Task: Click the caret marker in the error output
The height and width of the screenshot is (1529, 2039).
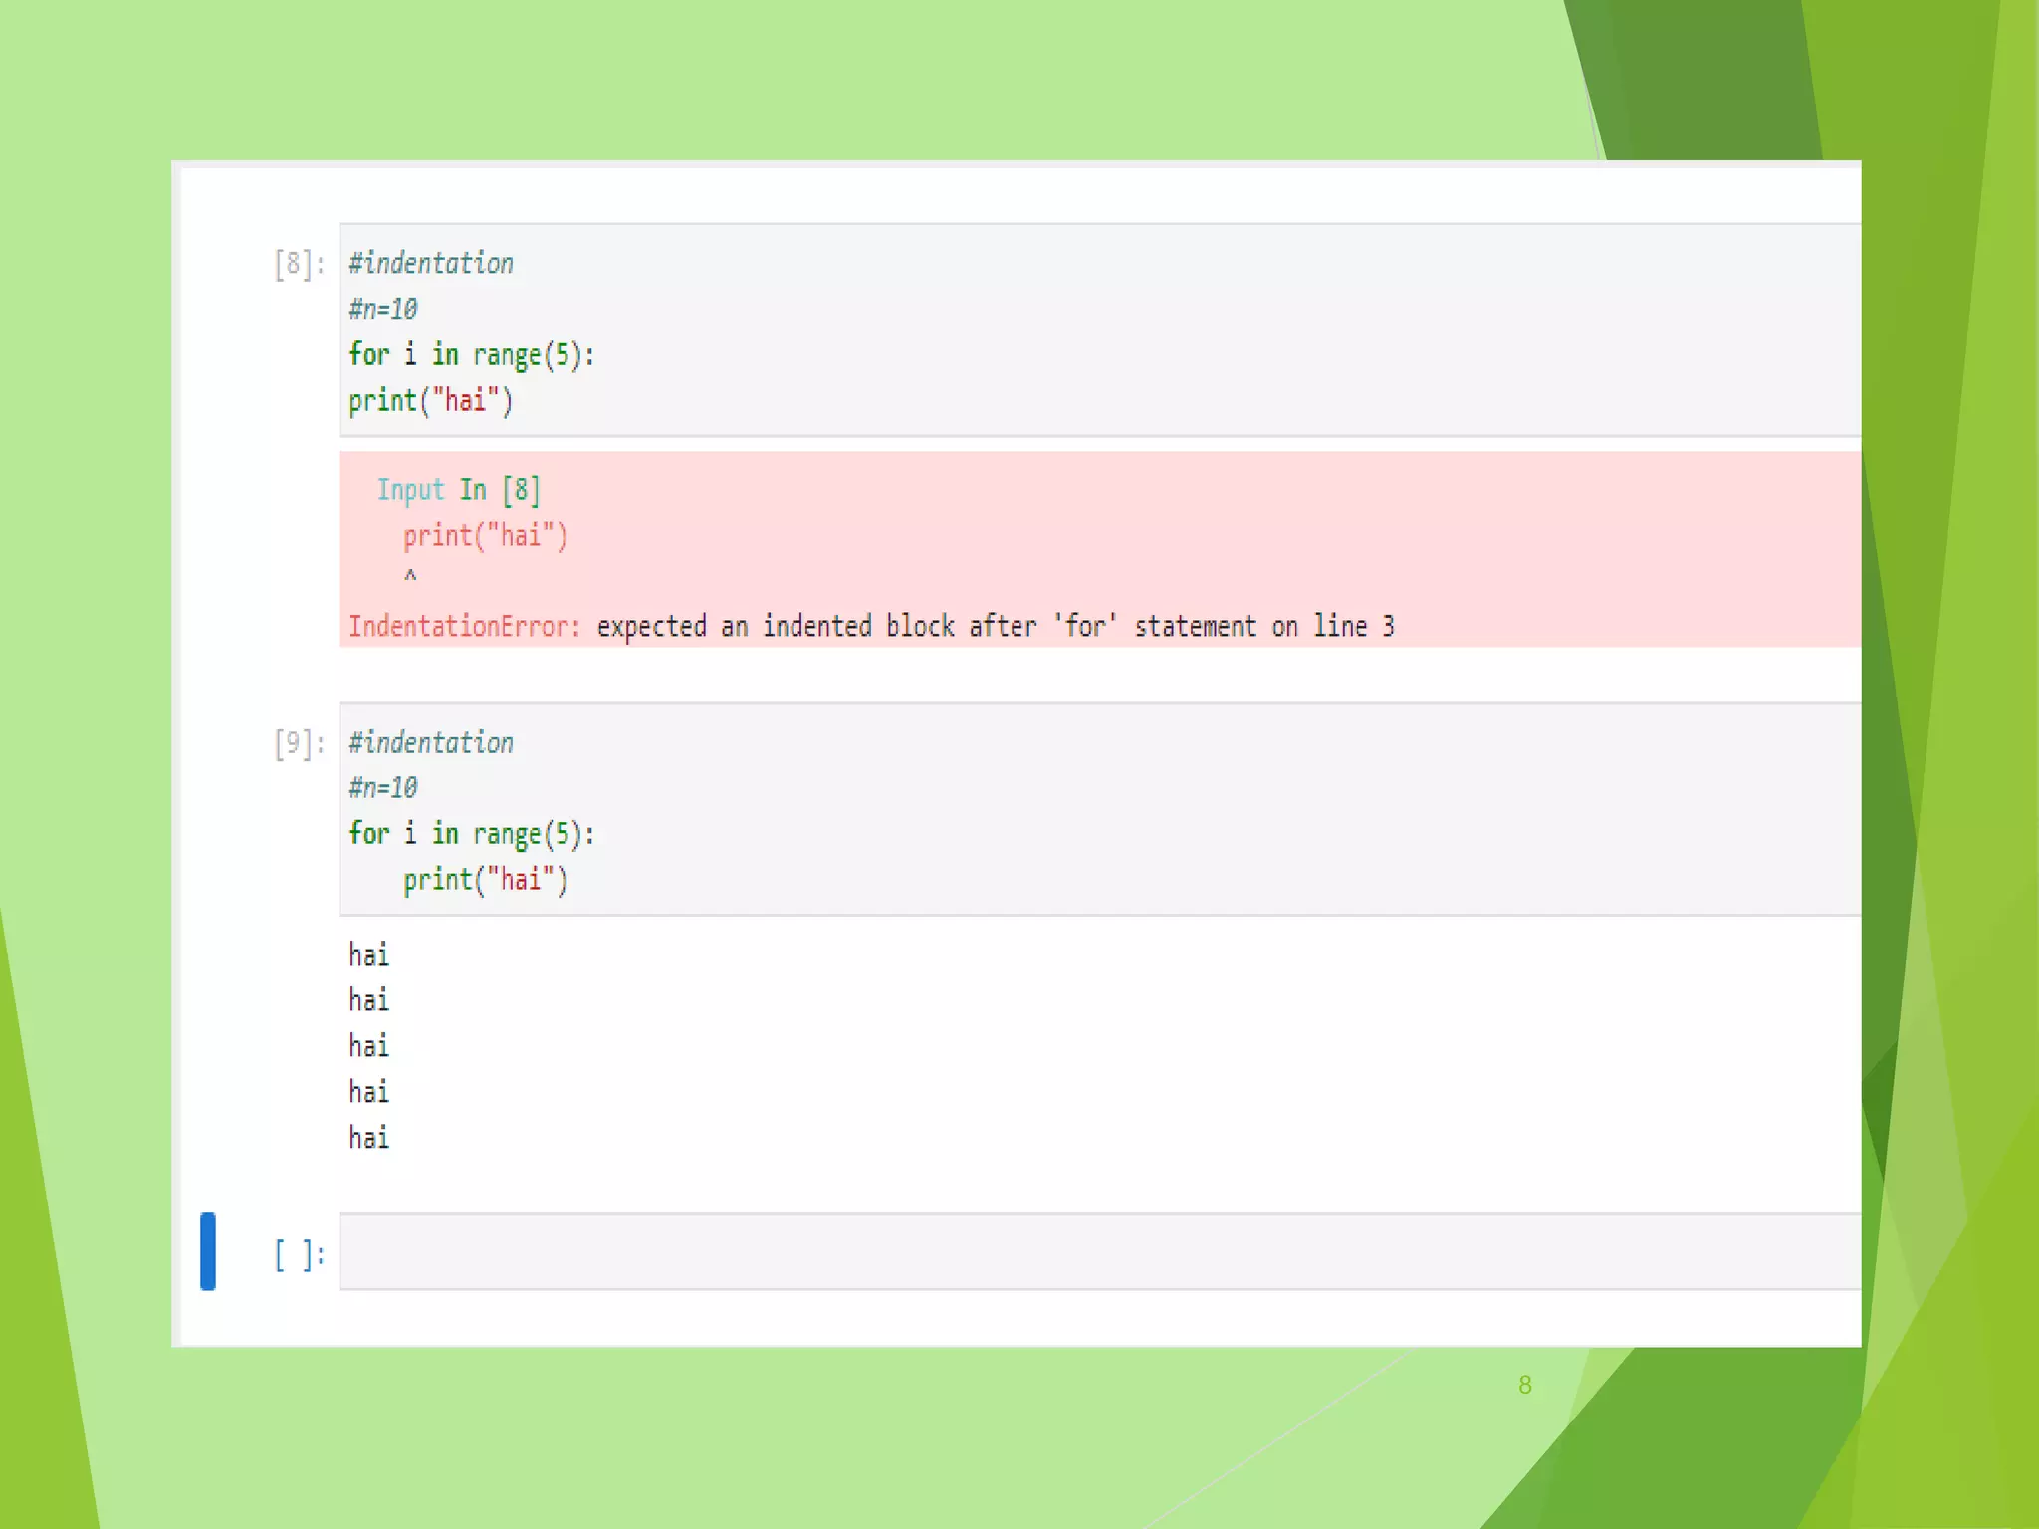Action: [410, 576]
